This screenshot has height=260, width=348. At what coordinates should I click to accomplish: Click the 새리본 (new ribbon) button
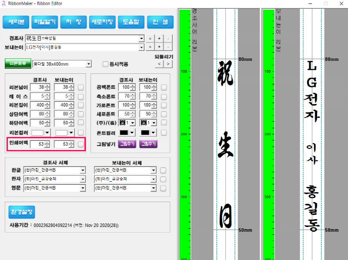pyautogui.click(x=17, y=22)
